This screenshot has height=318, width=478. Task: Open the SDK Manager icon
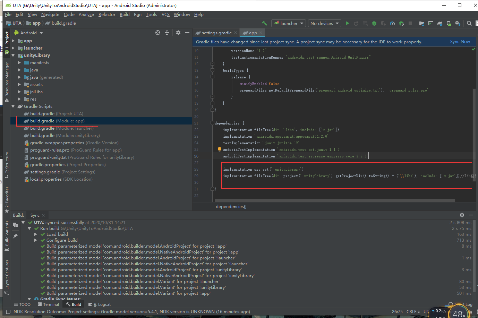458,23
